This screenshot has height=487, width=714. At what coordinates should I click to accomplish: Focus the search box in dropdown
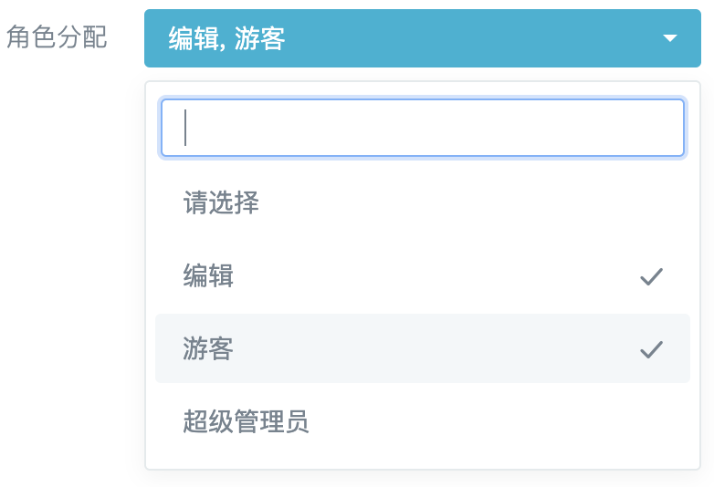point(423,128)
